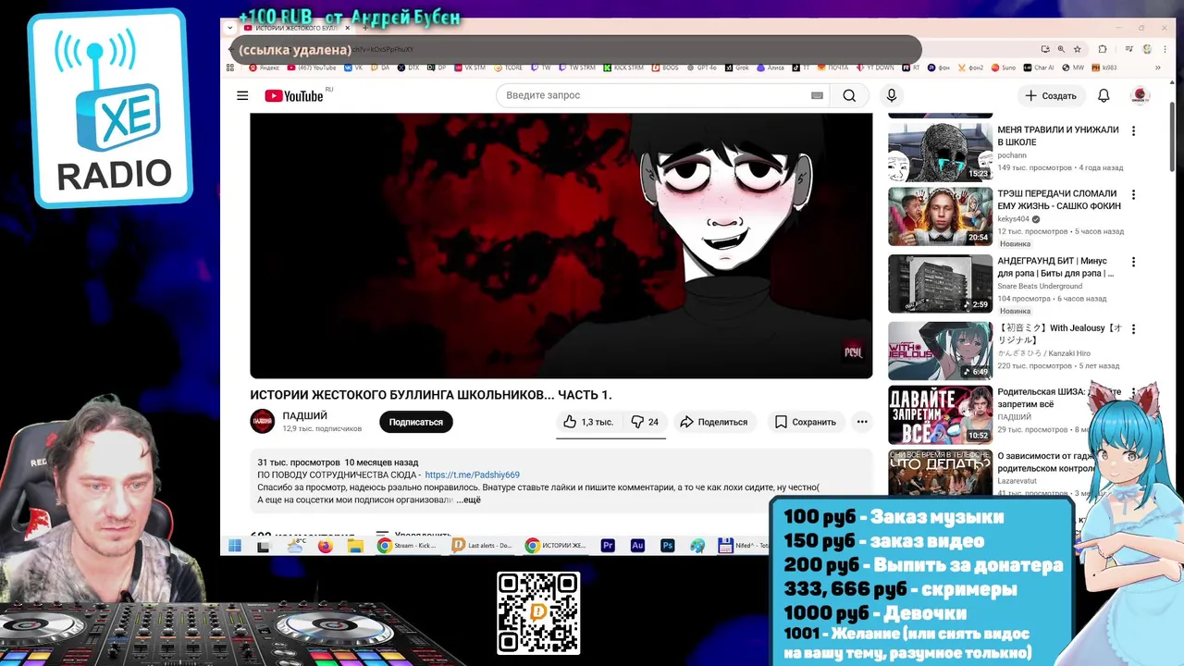1184x666 pixels.
Task: Show more bookmarks with the double chevron
Action: click(x=1157, y=68)
